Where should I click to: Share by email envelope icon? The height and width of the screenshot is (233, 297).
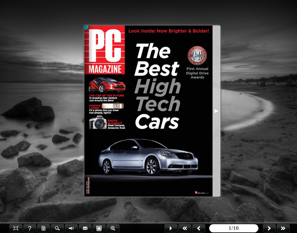[85, 228]
